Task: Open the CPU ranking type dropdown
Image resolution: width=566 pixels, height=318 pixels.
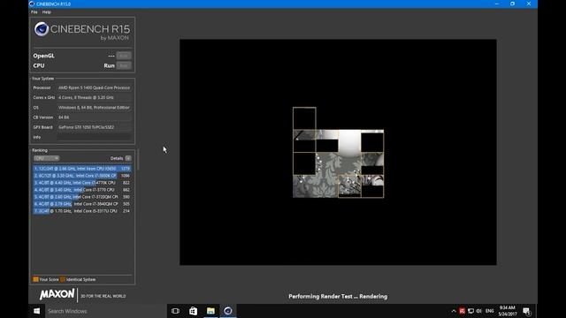Action: (x=46, y=158)
